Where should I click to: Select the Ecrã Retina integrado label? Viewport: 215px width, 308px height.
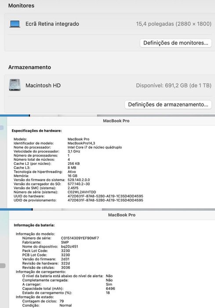tap(52, 24)
